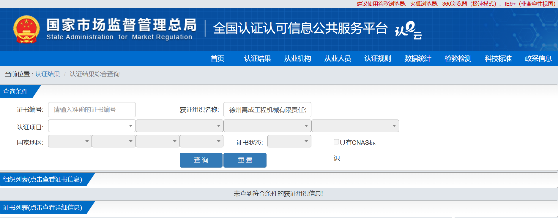Select 从业人员 in navigation bar

tap(338, 58)
